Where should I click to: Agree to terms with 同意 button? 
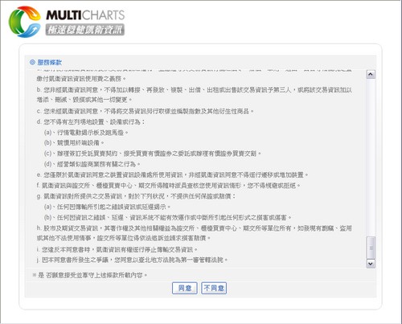pos(185,288)
